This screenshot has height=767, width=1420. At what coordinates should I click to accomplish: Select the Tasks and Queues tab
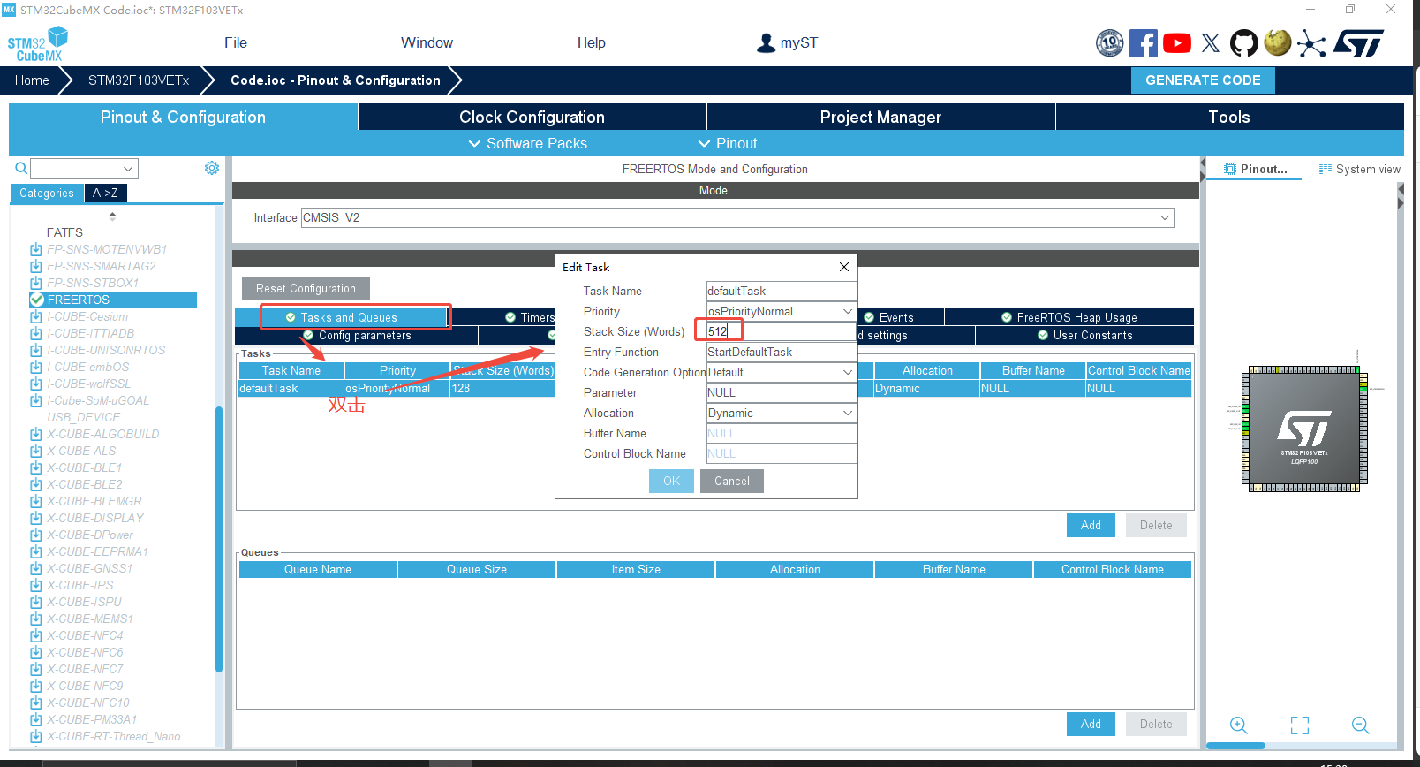point(342,317)
